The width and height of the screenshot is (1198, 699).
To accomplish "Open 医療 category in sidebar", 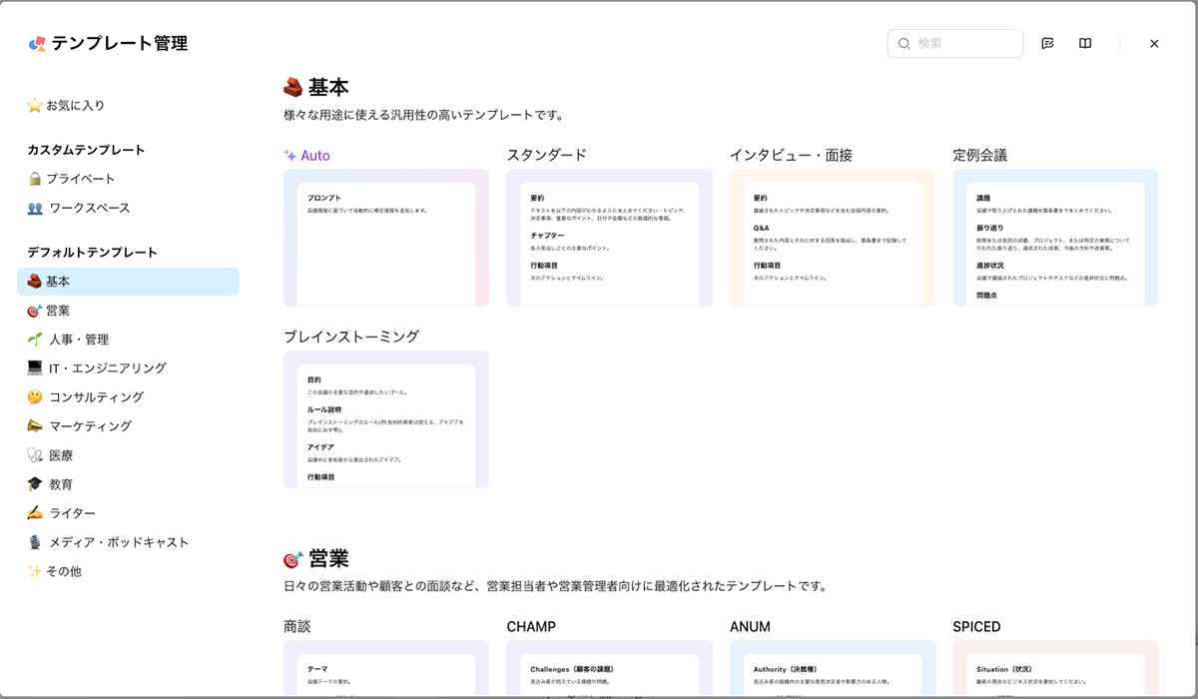I will pyautogui.click(x=128, y=455).
